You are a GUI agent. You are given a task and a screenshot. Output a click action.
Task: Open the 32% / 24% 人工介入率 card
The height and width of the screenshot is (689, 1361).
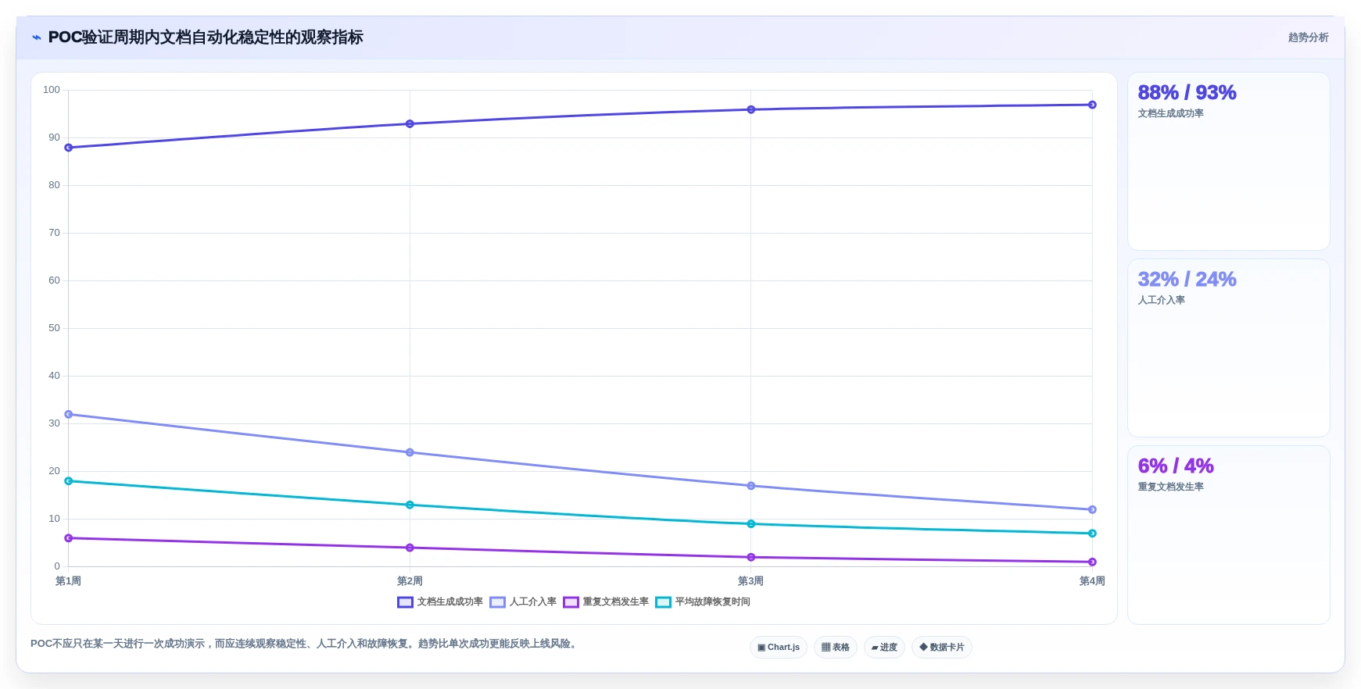1228,348
